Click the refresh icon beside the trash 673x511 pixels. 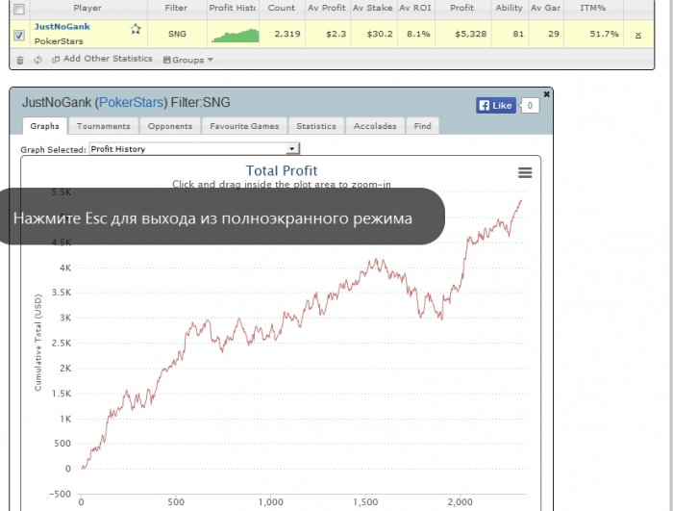tap(37, 60)
